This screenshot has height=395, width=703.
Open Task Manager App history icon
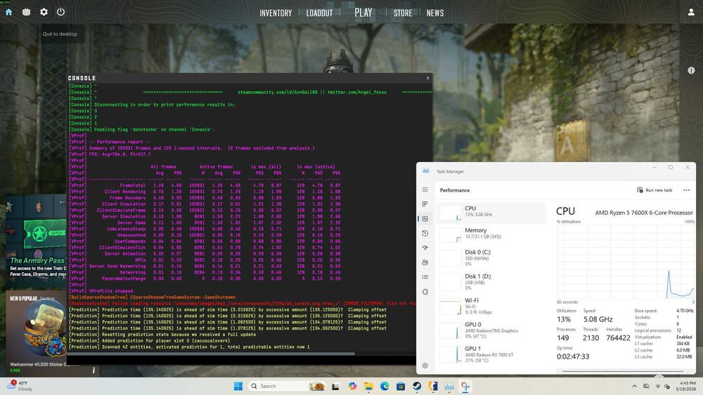425,233
